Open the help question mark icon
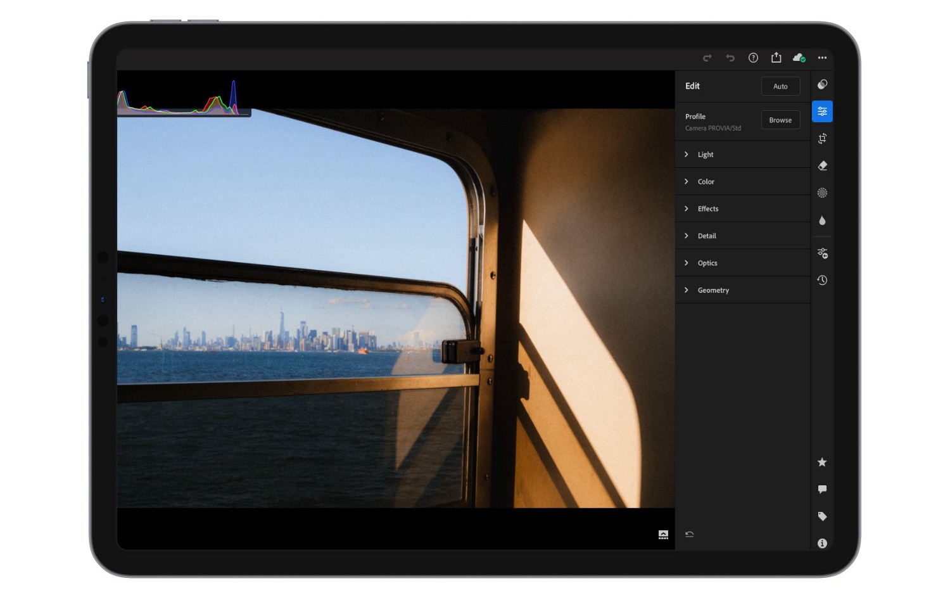The width and height of the screenshot is (950, 600). coord(753,58)
